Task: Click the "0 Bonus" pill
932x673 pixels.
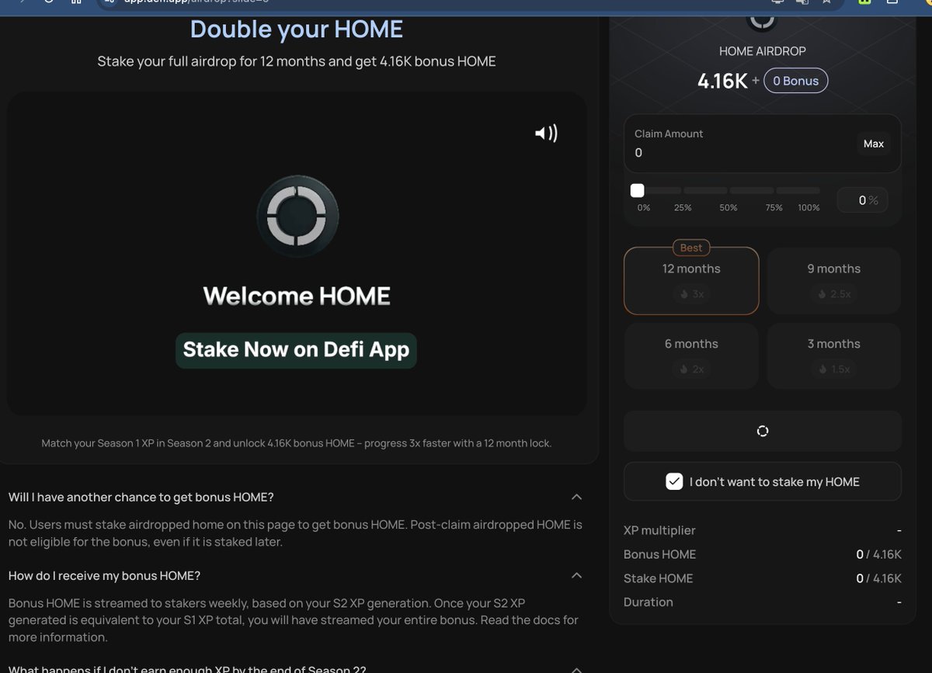Action: pos(796,81)
